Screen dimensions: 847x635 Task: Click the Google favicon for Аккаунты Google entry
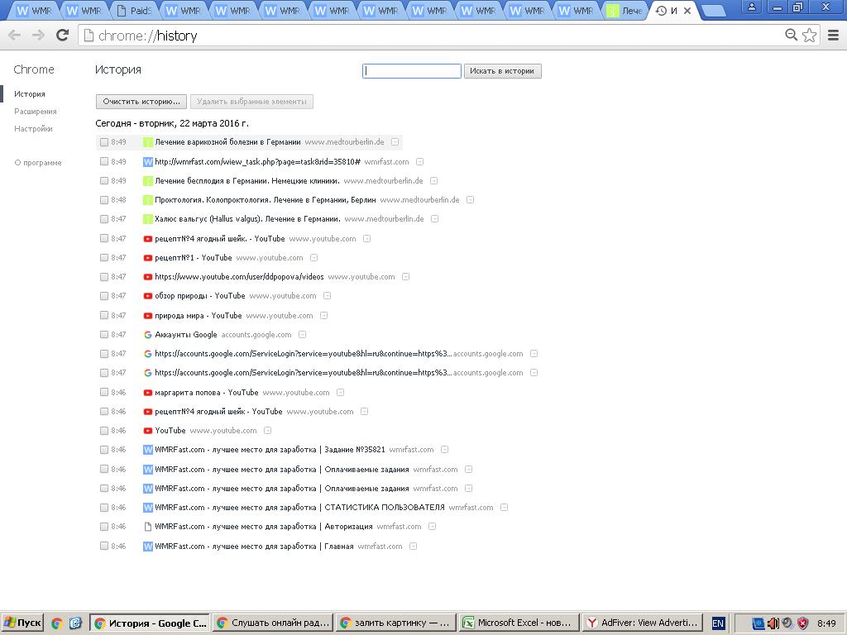(147, 334)
